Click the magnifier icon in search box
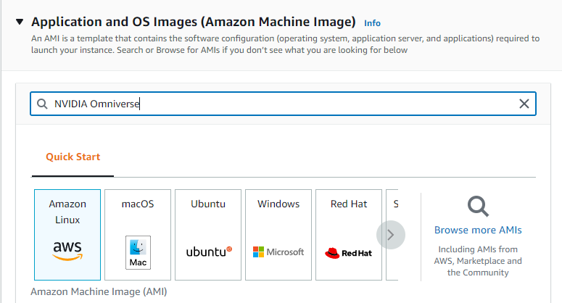Image resolution: width=562 pixels, height=303 pixels. [x=42, y=104]
